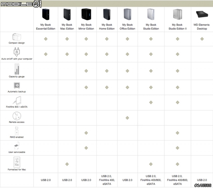Click the 'RAID enabled' row label
The width and height of the screenshot is (213, 188).
(17, 137)
